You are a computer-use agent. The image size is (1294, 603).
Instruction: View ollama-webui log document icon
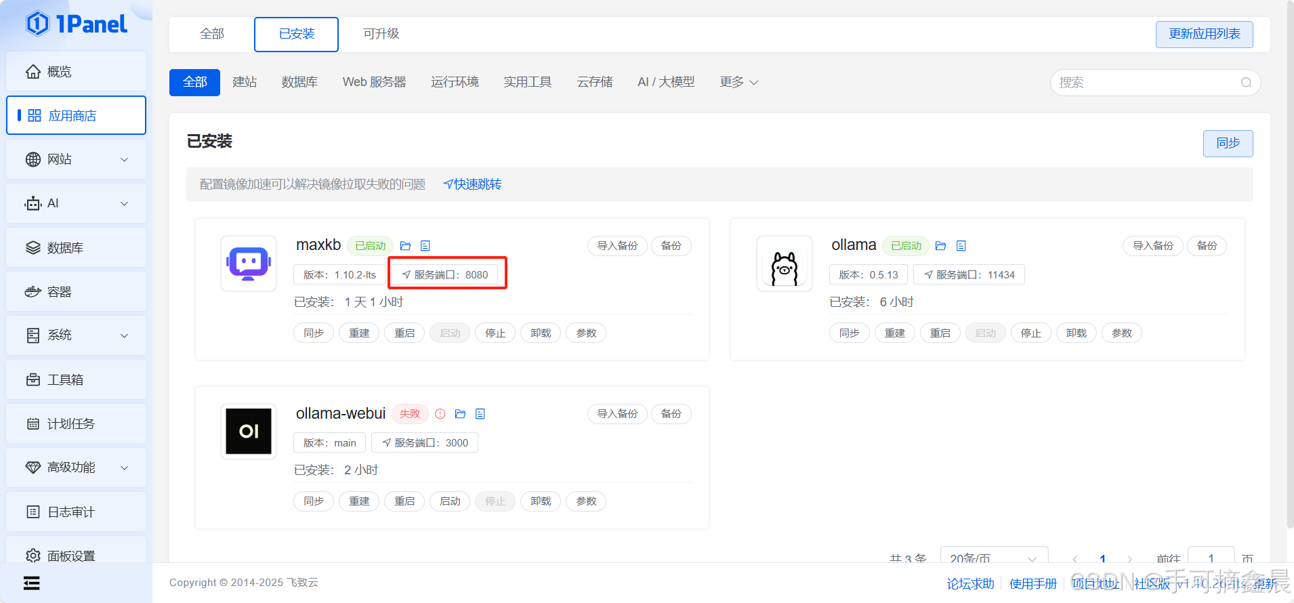coord(480,414)
